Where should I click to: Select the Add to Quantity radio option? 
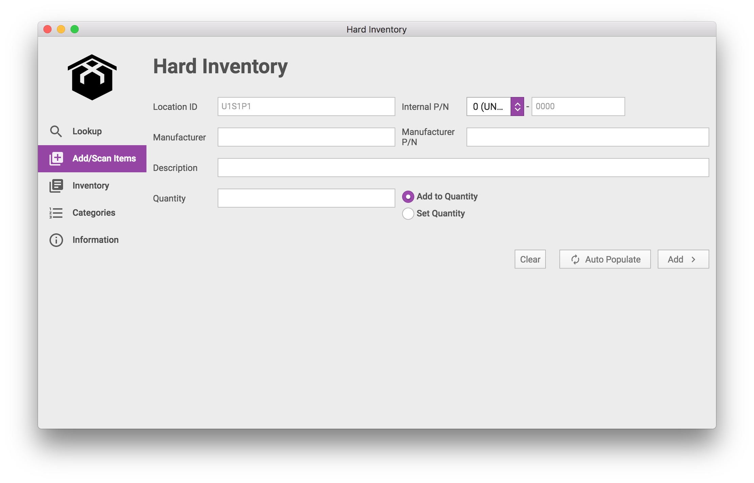point(408,197)
